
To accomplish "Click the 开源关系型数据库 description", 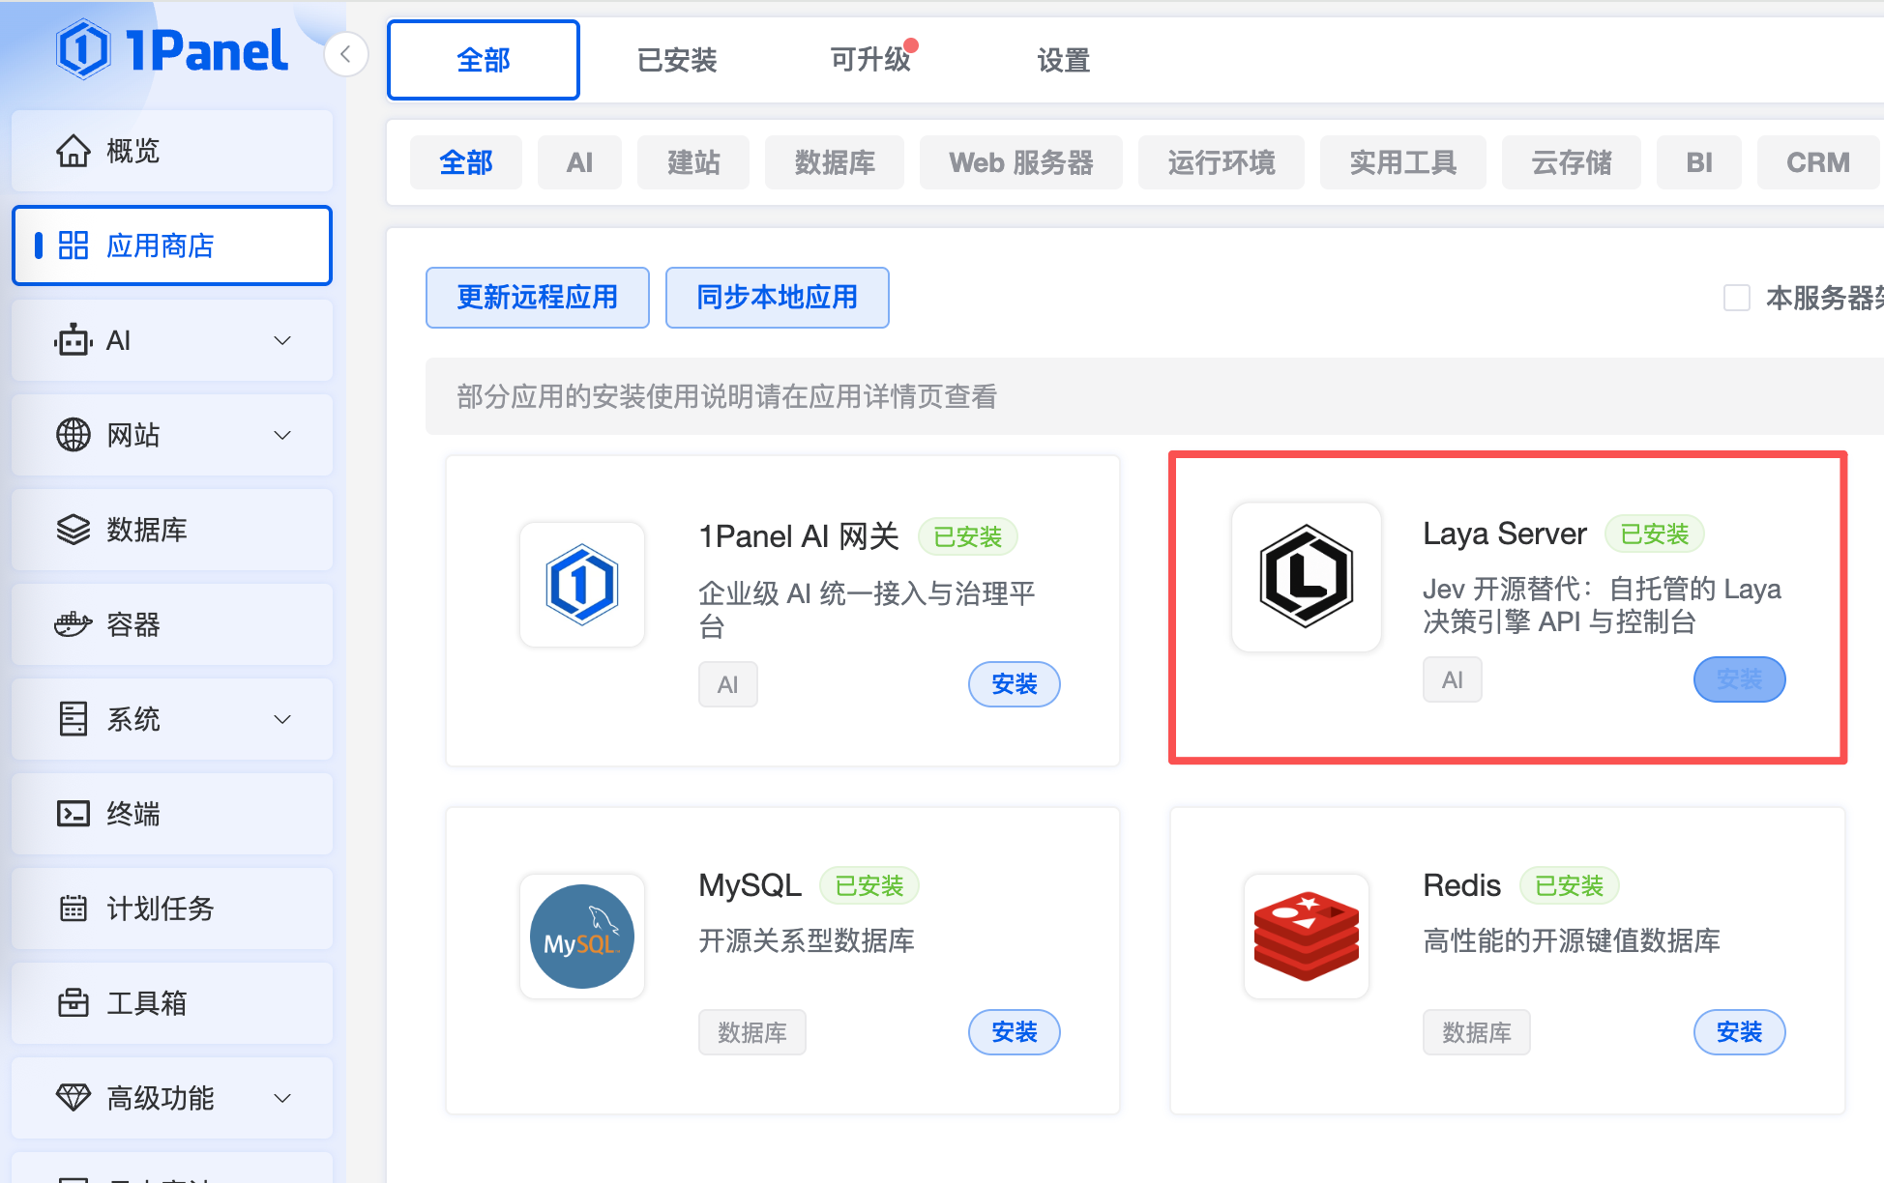I will click(x=807, y=940).
